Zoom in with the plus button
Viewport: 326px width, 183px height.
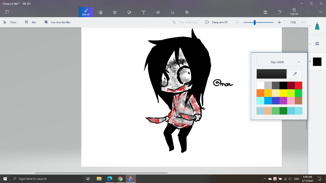pyautogui.click(x=279, y=22)
